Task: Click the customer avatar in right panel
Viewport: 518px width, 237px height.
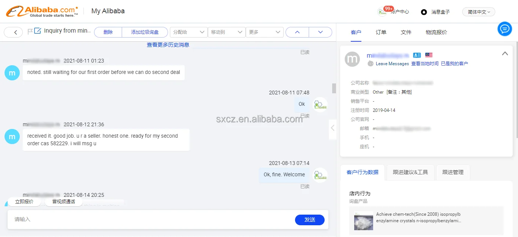Action: point(352,59)
